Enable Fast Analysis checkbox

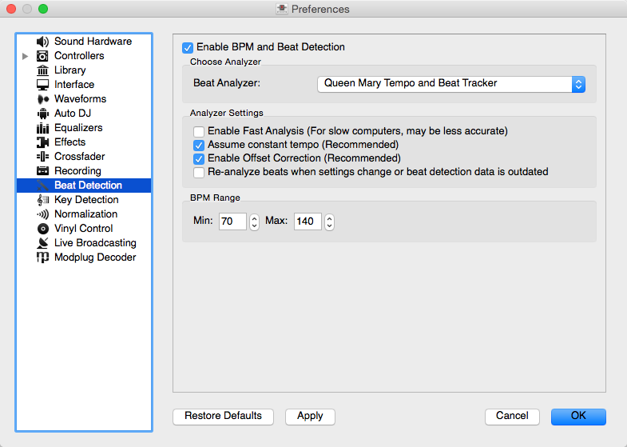[199, 131]
